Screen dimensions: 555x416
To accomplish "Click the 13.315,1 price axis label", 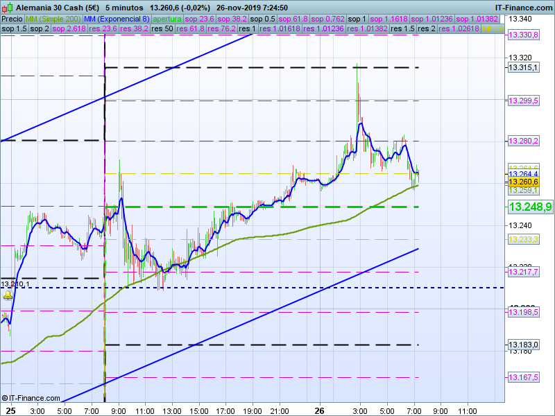I will (523, 67).
